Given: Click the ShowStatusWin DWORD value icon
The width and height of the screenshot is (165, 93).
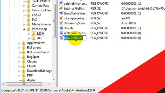Looking at the screenshot, I should click(61, 13).
